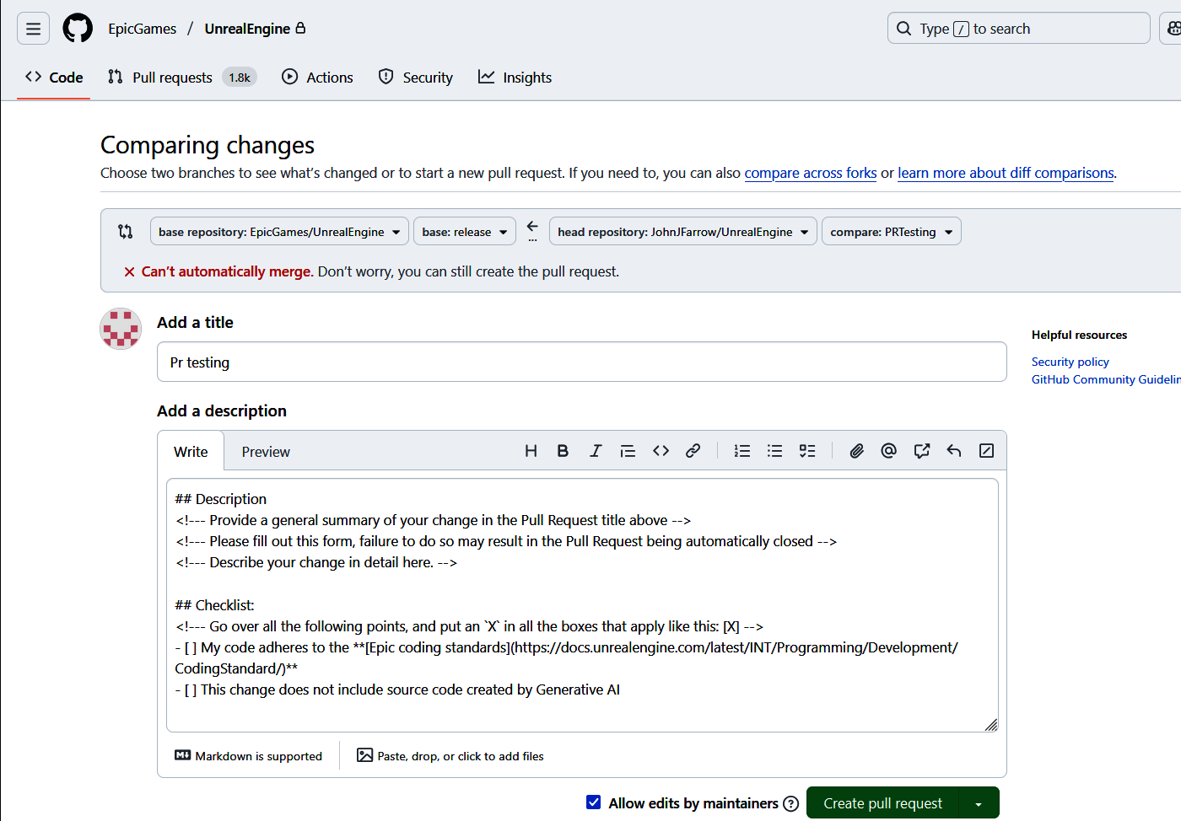The width and height of the screenshot is (1181, 821).
Task: Expand the base: release branch dropdown
Action: (464, 232)
